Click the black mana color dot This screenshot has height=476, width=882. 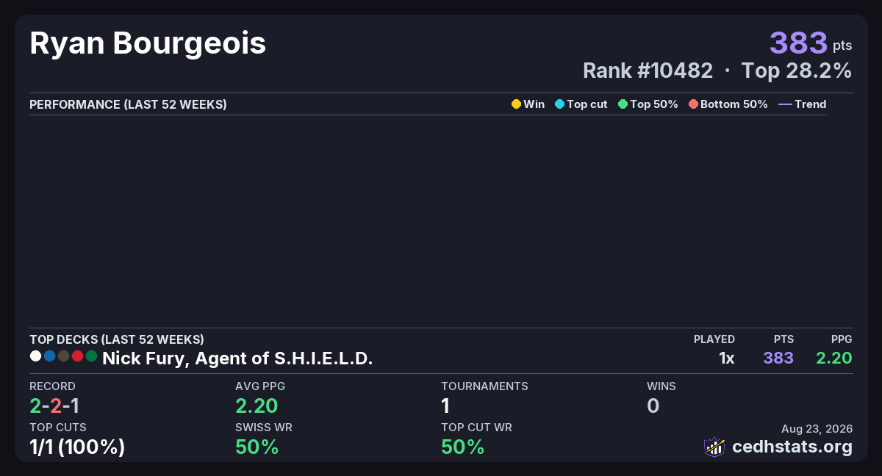[63, 356]
